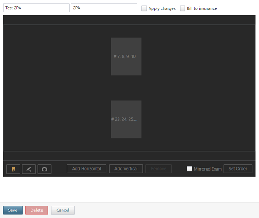The image size is (259, 218).
Task: Click the greyed-out Remove button
Action: pos(159,169)
